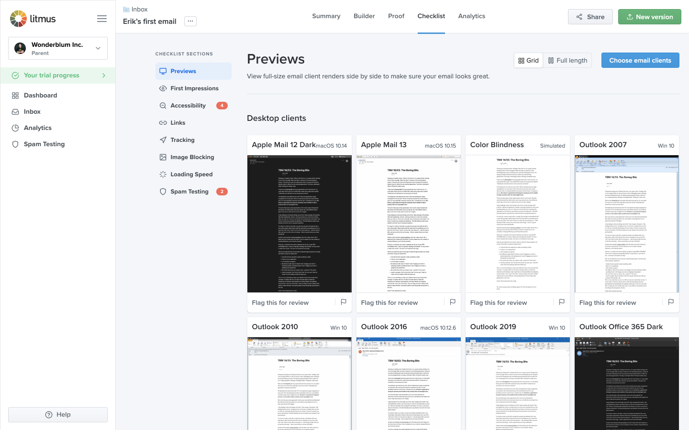Click the Litmus logo icon
689x430 pixels.
18,19
